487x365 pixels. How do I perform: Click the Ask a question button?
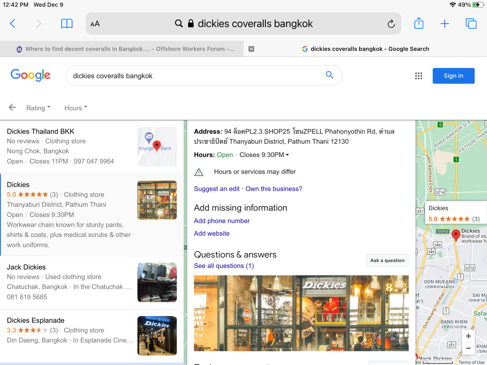387,260
